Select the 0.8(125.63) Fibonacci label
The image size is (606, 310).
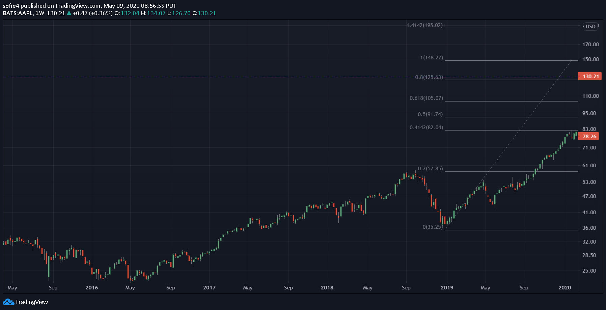click(x=429, y=77)
